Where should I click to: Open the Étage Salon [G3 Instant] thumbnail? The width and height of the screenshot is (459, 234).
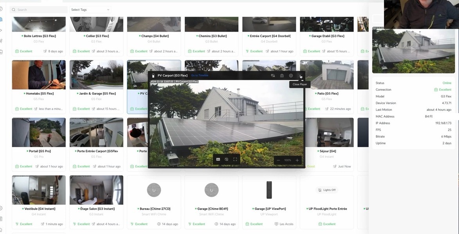[96, 190]
